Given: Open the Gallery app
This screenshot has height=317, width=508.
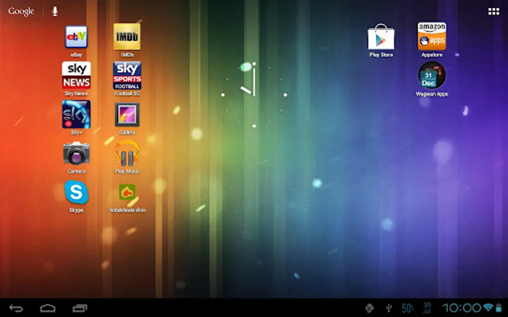Looking at the screenshot, I should (x=127, y=114).
